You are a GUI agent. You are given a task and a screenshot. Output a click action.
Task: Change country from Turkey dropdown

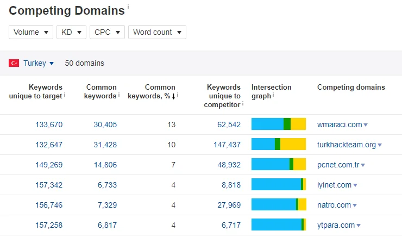[38, 63]
